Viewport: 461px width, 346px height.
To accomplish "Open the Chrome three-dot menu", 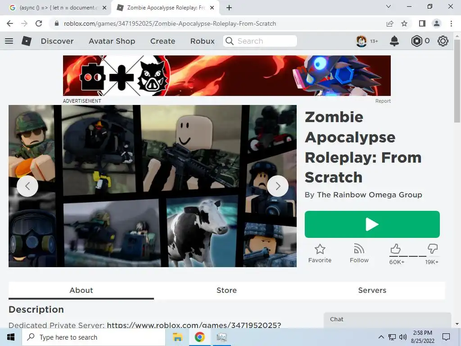I will tap(451, 23).
